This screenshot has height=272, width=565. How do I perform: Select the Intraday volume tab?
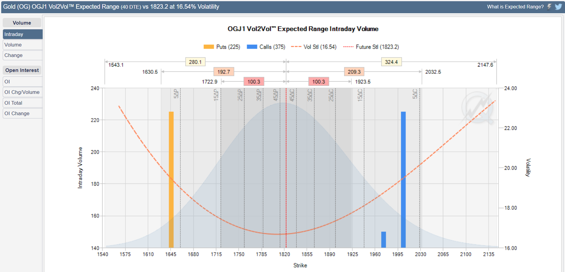[23, 34]
